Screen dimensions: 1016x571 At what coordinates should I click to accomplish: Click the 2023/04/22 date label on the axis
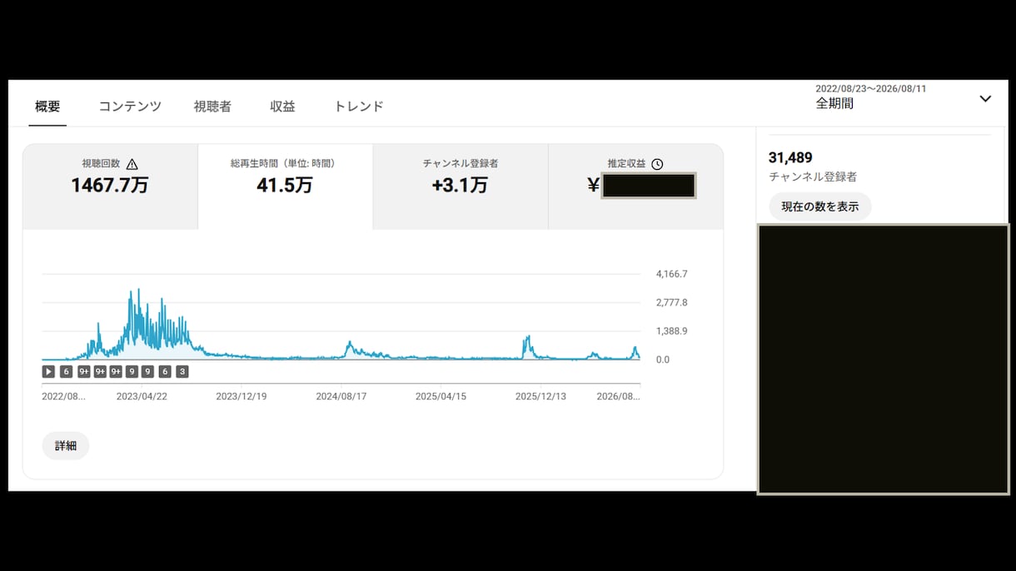click(x=142, y=396)
